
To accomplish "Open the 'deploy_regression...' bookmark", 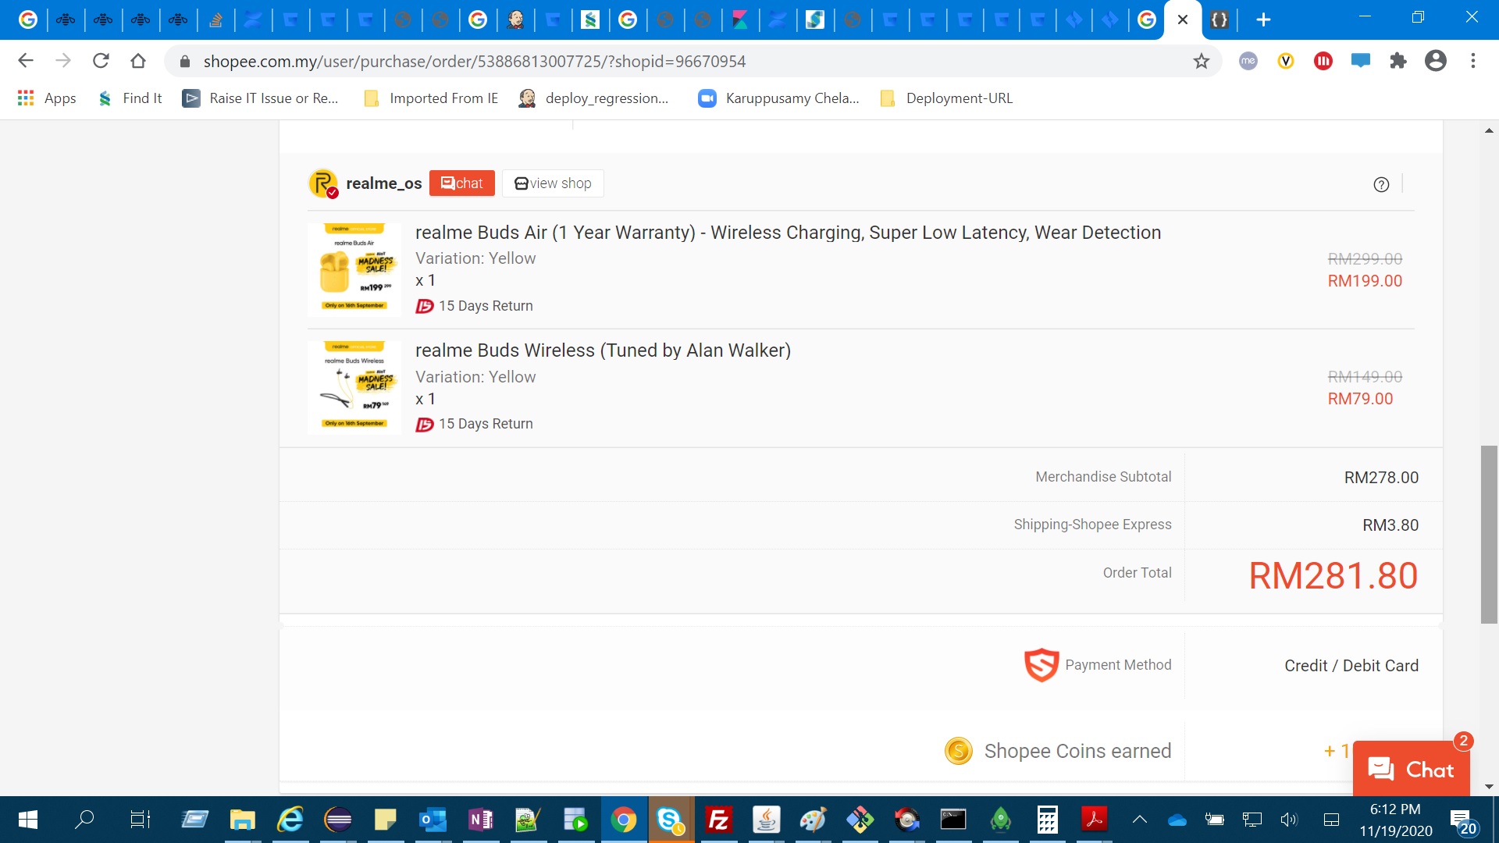I will point(594,98).
